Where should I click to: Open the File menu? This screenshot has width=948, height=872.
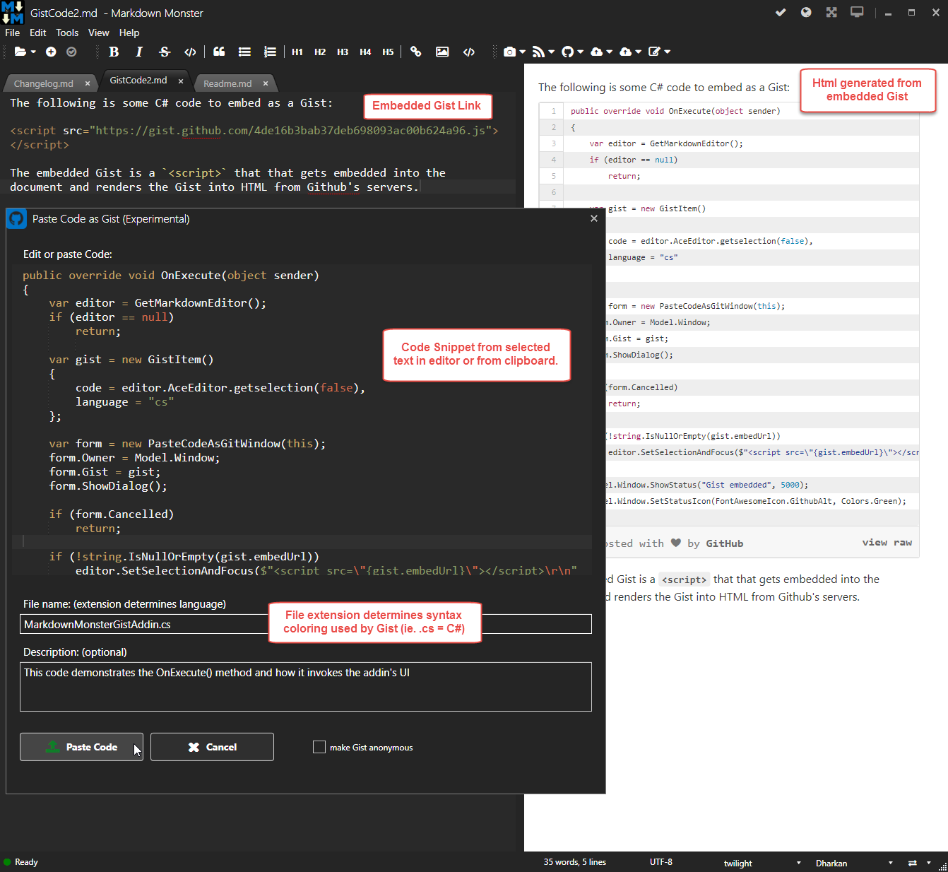click(x=13, y=33)
